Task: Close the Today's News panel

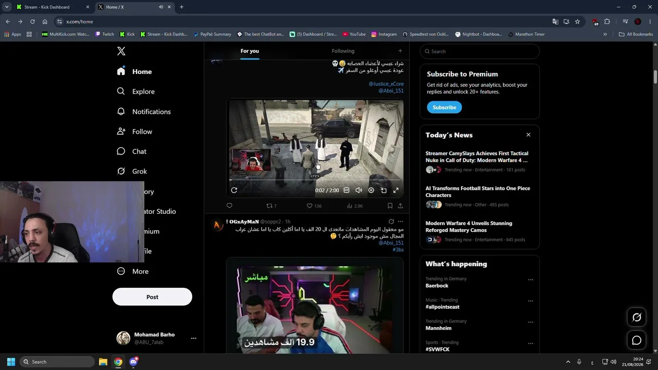Action: (528, 135)
